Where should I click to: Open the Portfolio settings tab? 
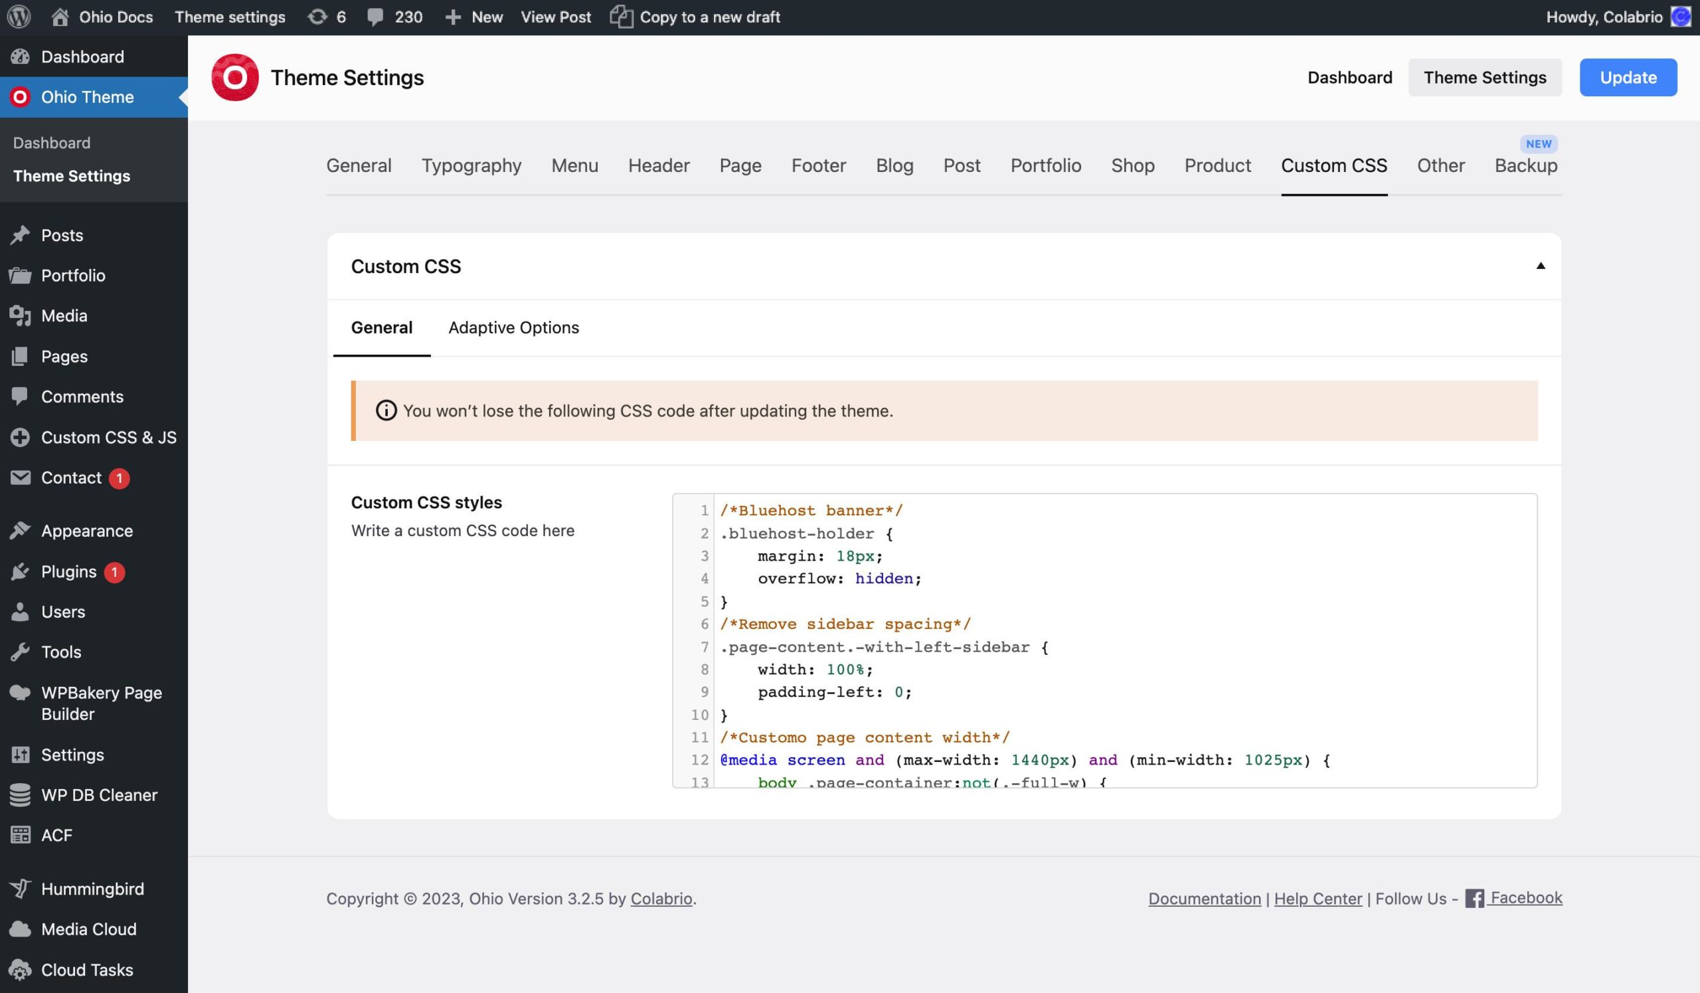(x=1046, y=165)
